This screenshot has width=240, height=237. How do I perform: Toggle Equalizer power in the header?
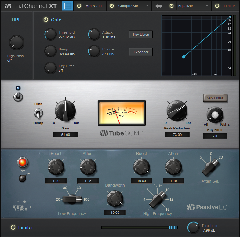point(172,6)
